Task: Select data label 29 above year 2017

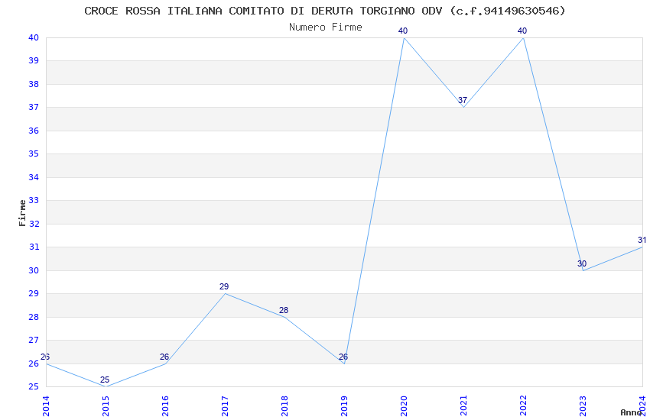Action: [224, 286]
